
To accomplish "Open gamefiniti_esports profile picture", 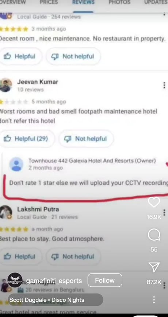I will [x=15, y=280].
